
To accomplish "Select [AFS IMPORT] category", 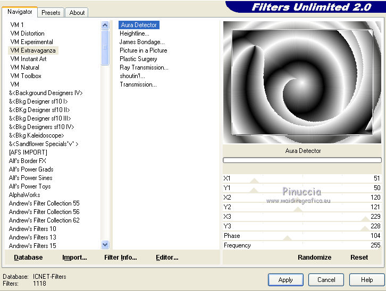I will coord(28,152).
